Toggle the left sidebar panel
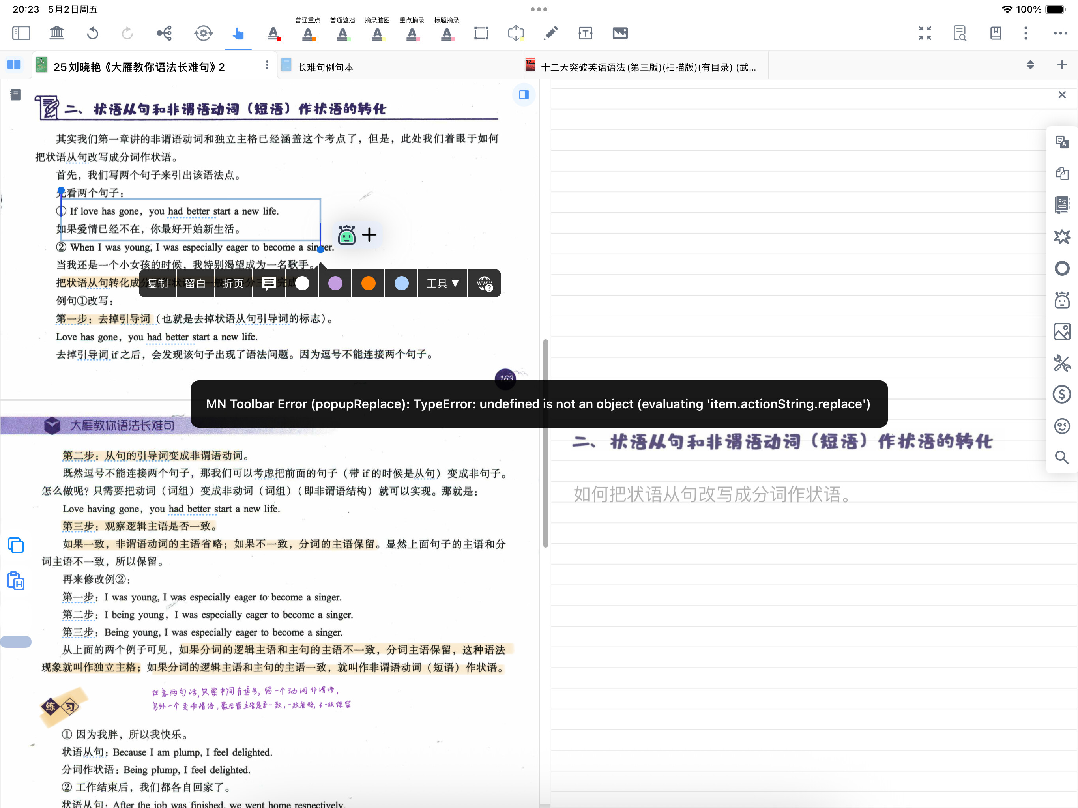 pos(21,33)
